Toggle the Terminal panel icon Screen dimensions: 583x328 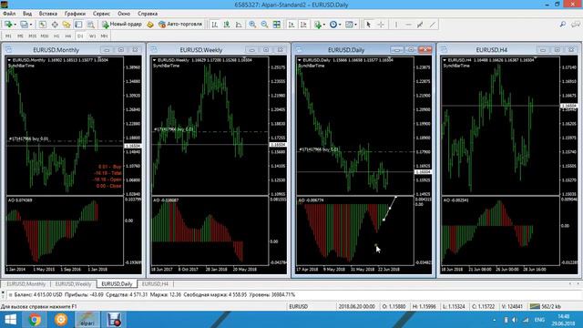click(78, 25)
